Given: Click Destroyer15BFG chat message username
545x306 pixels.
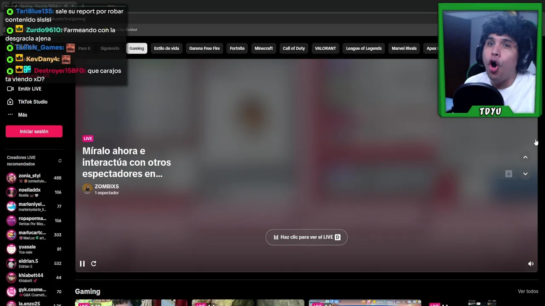Looking at the screenshot, I should [60, 71].
